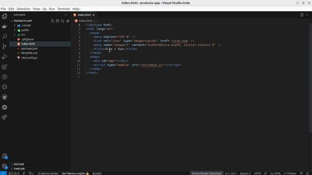Click the editor's vertical scrollbar
Image resolution: width=312 pixels, height=175 pixels.
tap(311, 77)
